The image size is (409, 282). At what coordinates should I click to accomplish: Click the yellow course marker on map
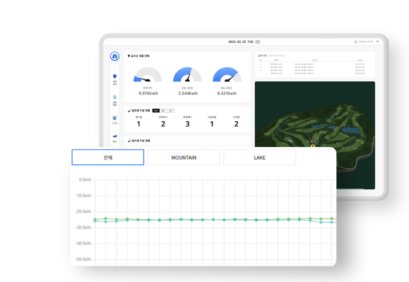312,146
